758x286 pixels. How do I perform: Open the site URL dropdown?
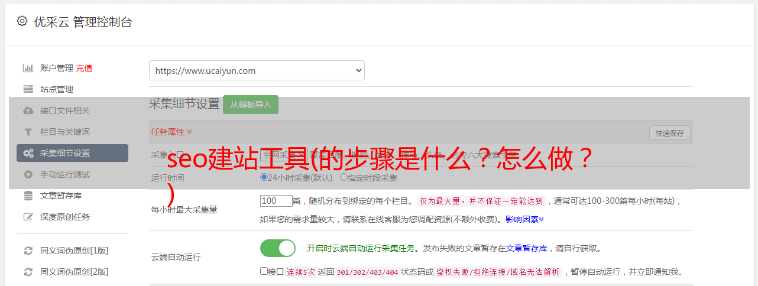click(x=257, y=70)
